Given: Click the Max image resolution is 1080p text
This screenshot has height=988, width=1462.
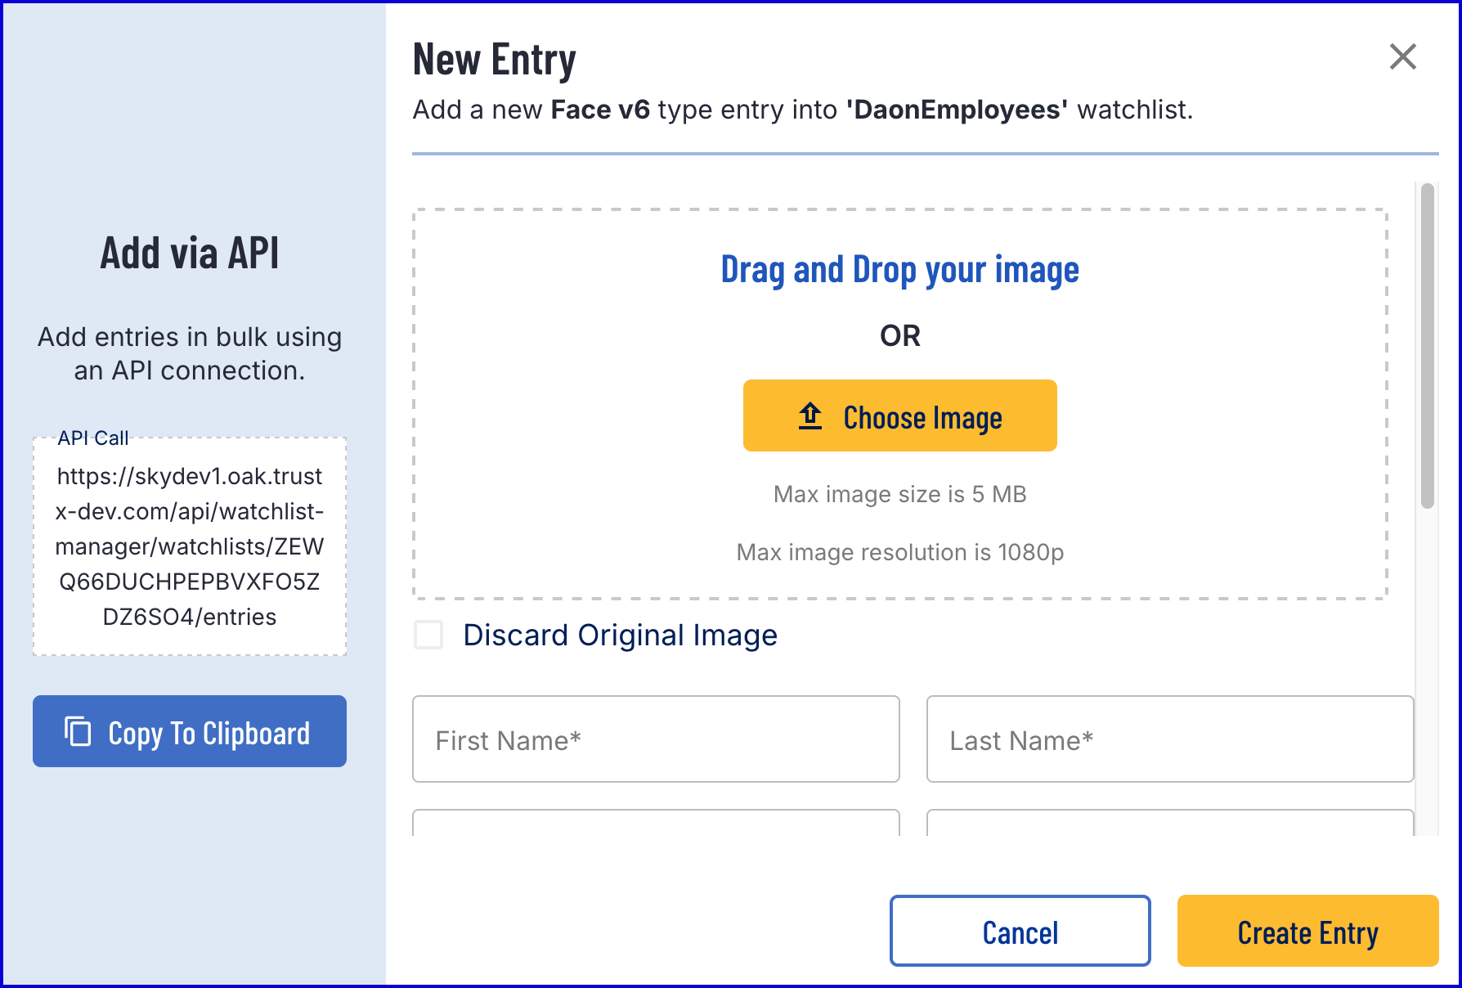Looking at the screenshot, I should tap(899, 552).
